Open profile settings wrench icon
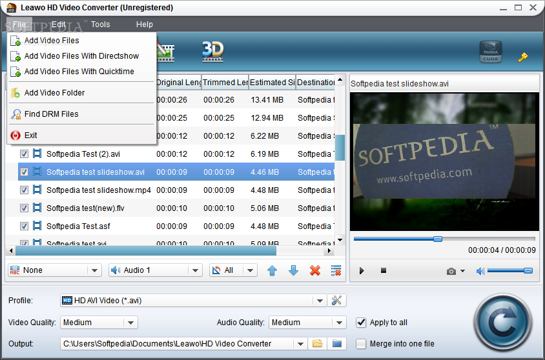545x360 pixels. [337, 300]
